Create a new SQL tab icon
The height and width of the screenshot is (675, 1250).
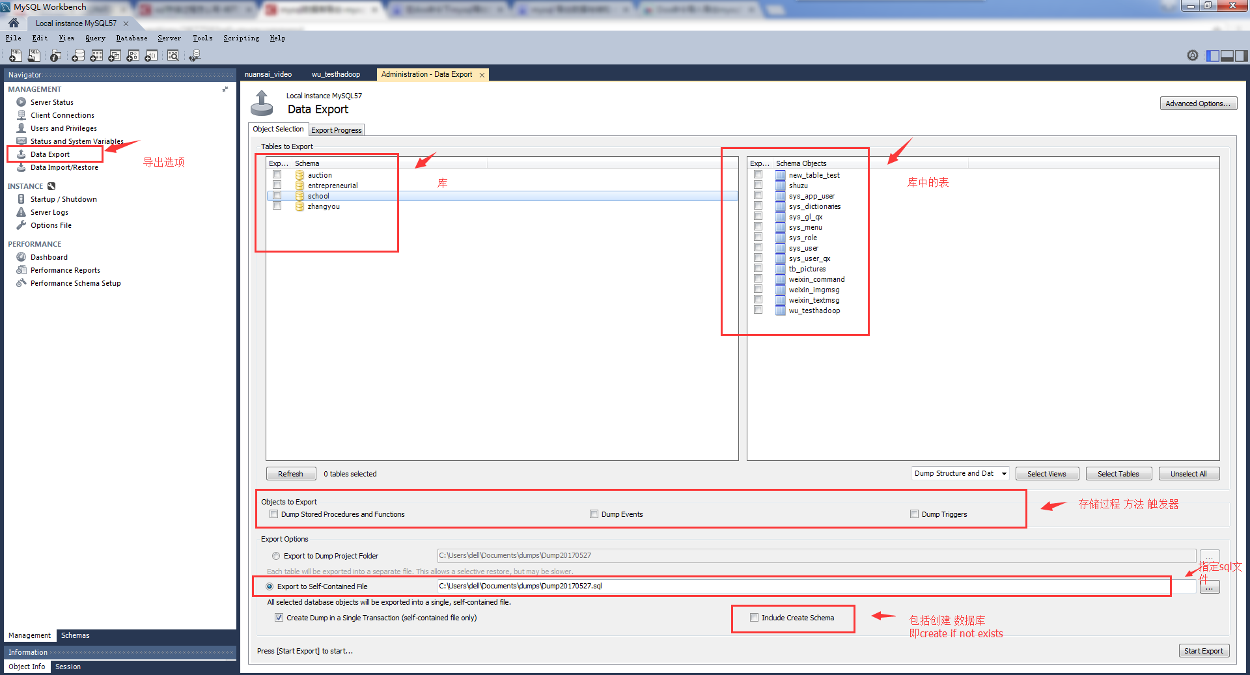[16, 56]
